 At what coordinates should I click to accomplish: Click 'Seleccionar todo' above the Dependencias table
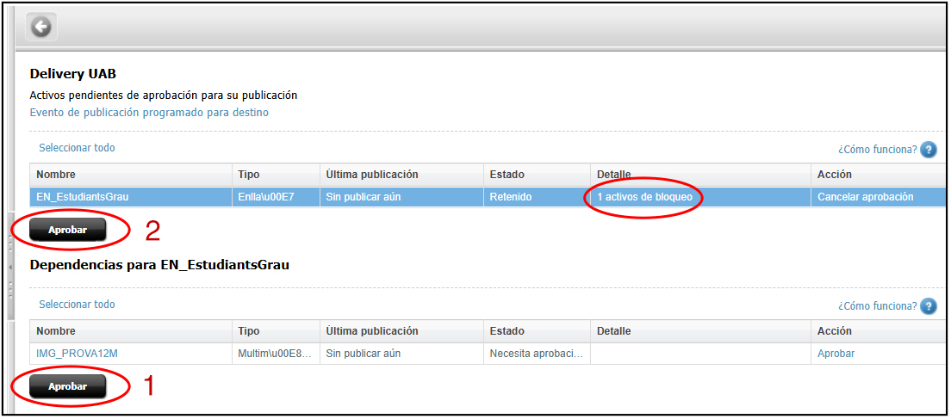[x=77, y=305]
